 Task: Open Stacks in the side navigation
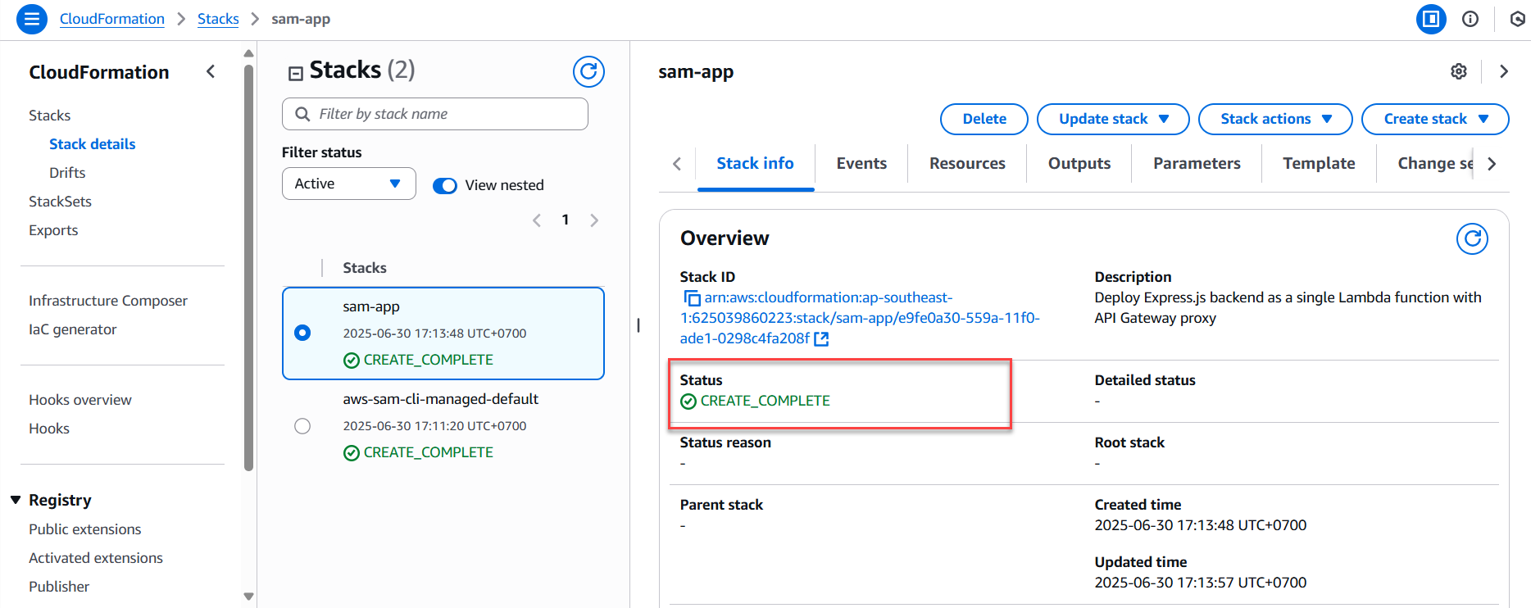click(50, 116)
